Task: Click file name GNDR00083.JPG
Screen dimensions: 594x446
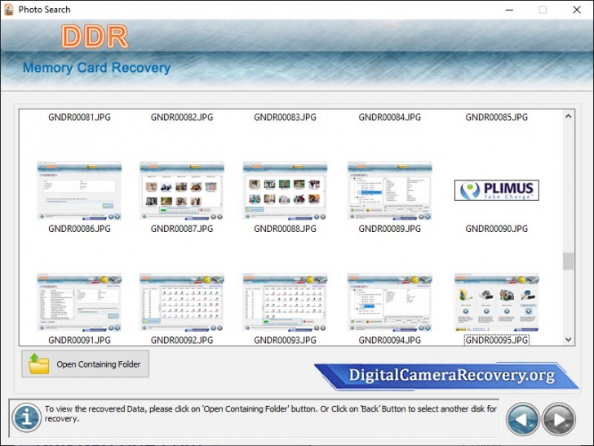Action: (x=285, y=117)
